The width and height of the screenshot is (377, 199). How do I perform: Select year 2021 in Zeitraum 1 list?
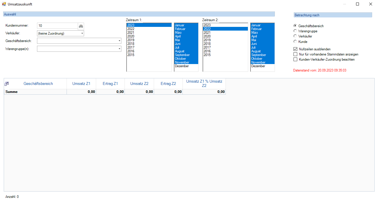[131, 33]
